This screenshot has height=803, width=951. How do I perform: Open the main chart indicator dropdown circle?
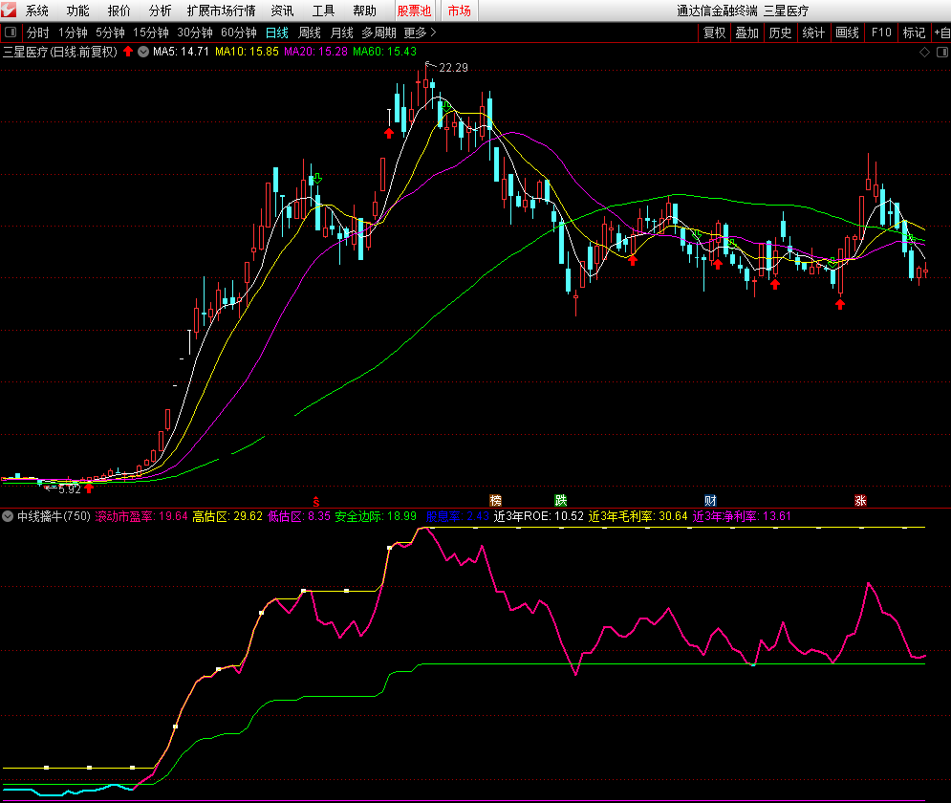[x=143, y=52]
